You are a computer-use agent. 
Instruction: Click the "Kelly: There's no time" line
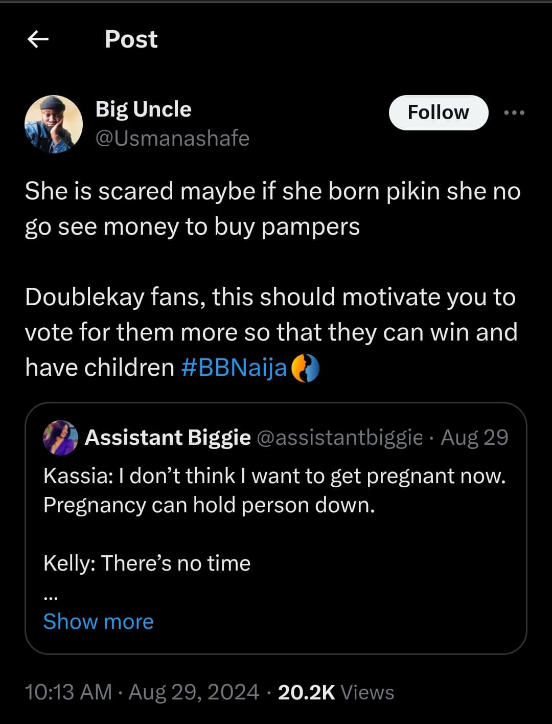(147, 563)
